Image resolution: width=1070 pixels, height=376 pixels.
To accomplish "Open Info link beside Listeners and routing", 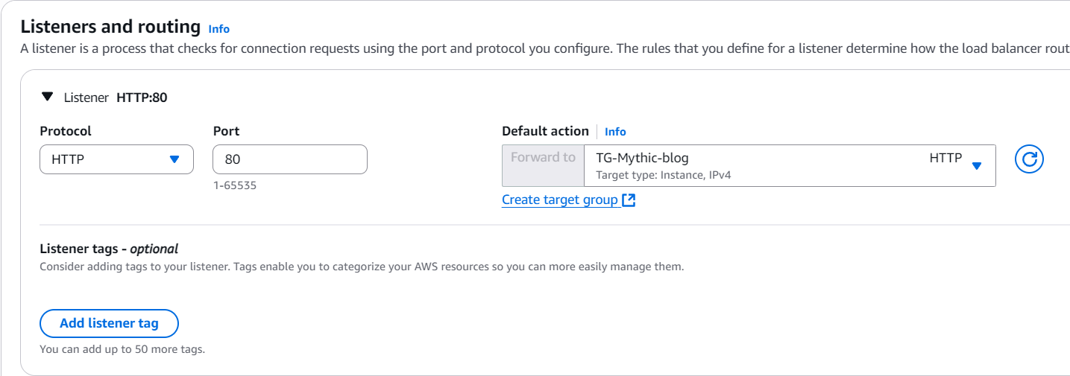I will pyautogui.click(x=219, y=29).
